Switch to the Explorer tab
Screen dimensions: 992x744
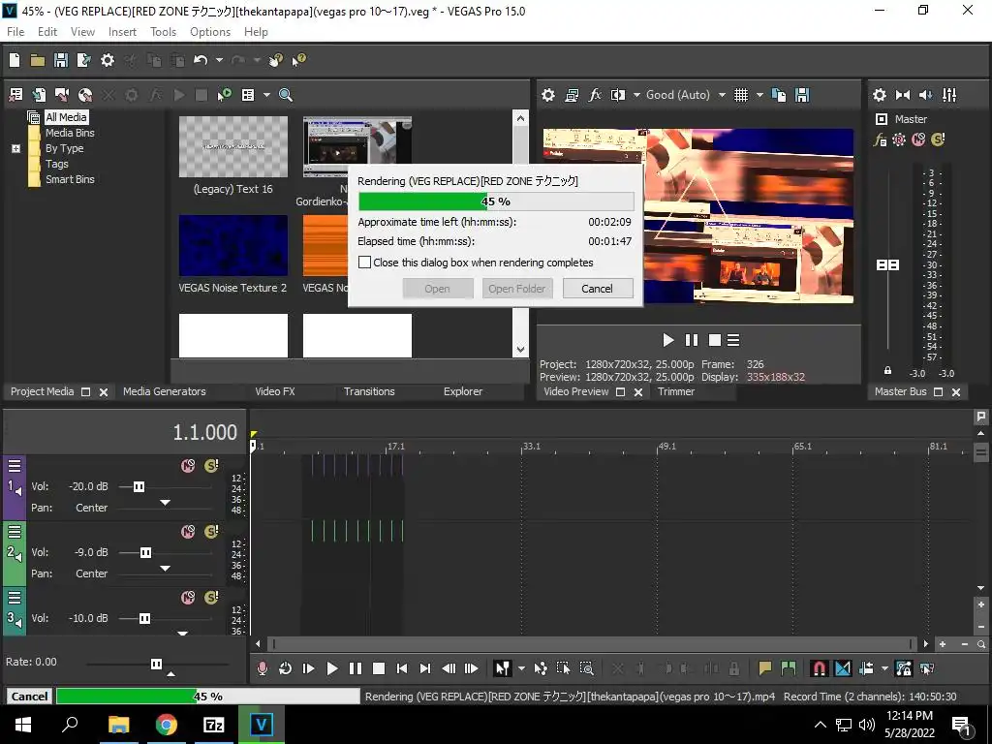[462, 391]
